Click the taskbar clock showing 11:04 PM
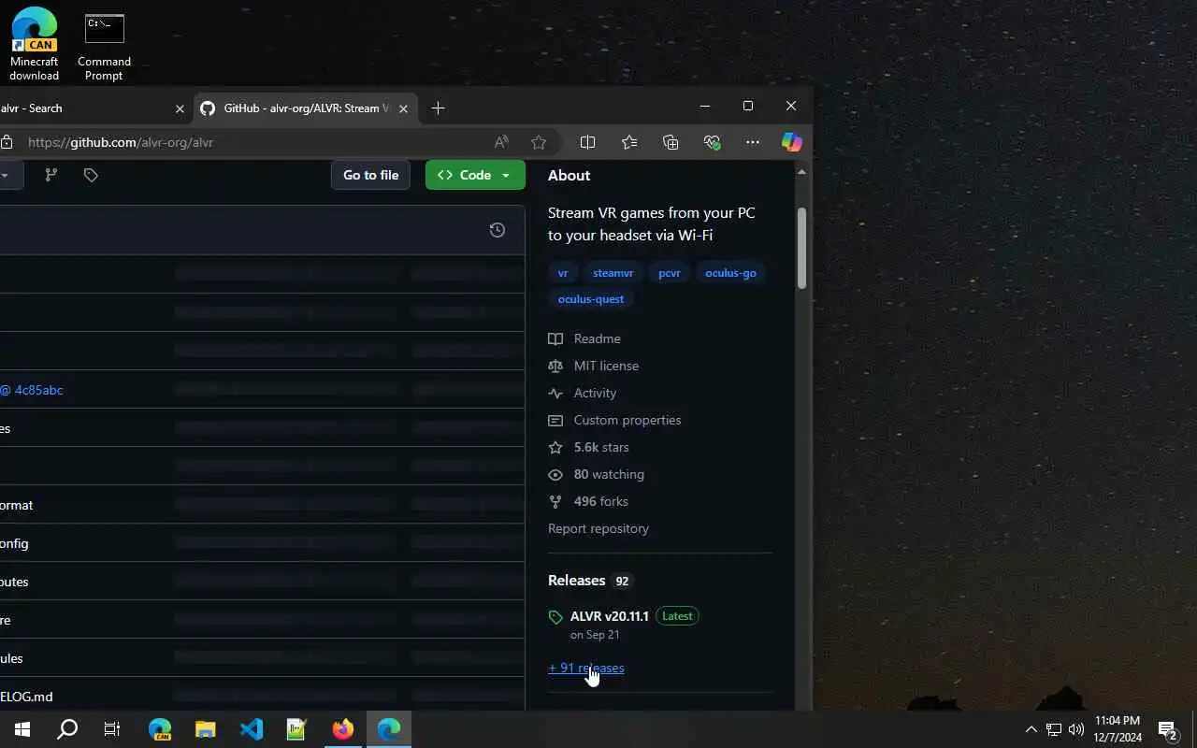This screenshot has height=748, width=1197. [x=1117, y=729]
